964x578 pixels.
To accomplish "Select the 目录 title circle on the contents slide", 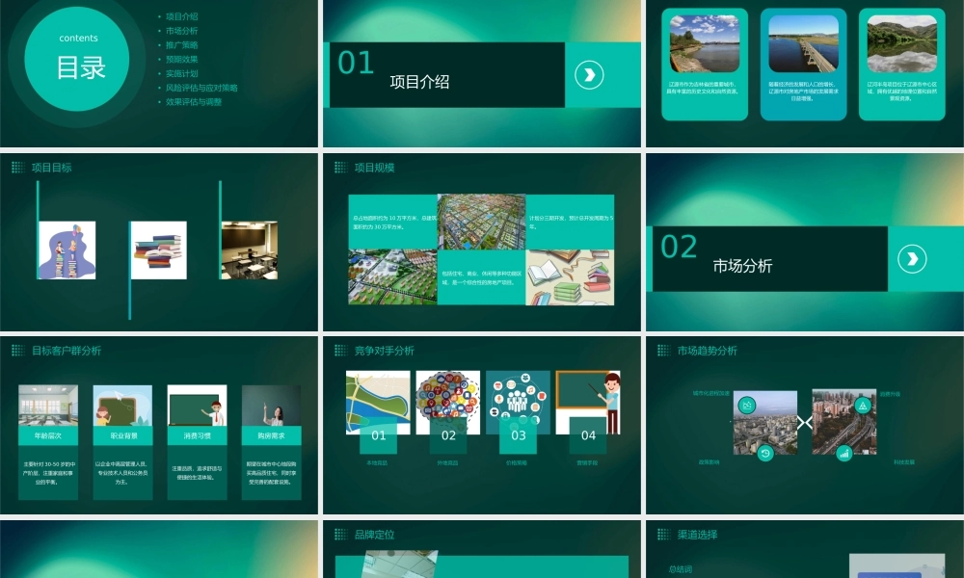I will coord(77,59).
